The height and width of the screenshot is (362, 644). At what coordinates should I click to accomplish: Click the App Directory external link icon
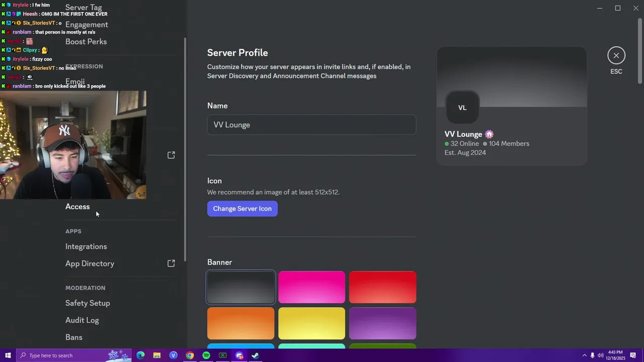coord(171,263)
